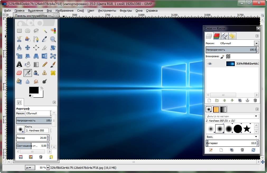
Task: Switch to the Undo History tab
Action: [232, 36]
